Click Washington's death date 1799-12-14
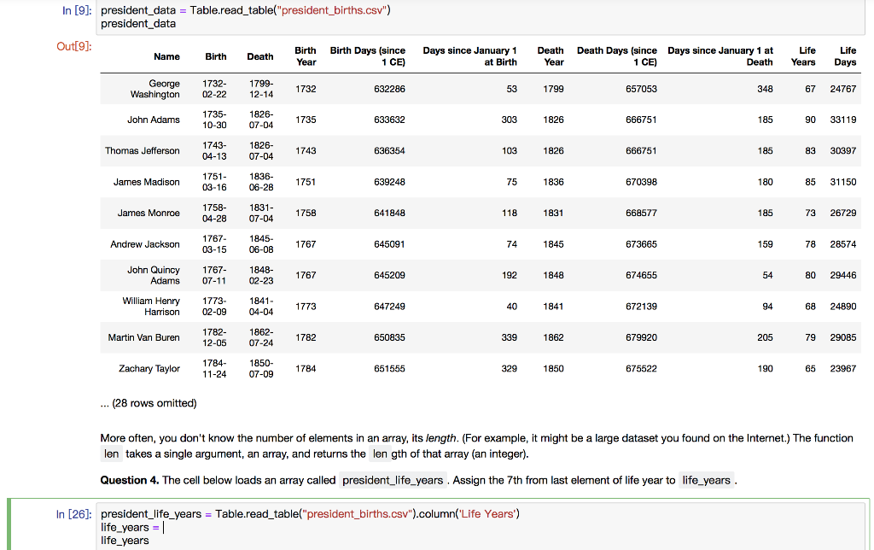The height and width of the screenshot is (550, 874). (x=261, y=89)
